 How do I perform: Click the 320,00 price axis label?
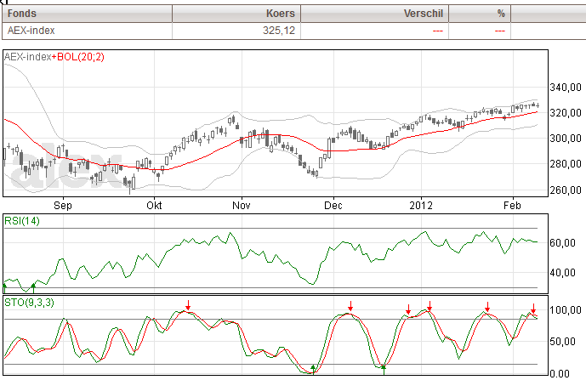[566, 112]
